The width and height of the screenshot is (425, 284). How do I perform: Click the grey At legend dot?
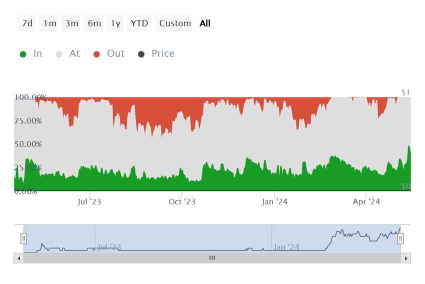pyautogui.click(x=59, y=54)
